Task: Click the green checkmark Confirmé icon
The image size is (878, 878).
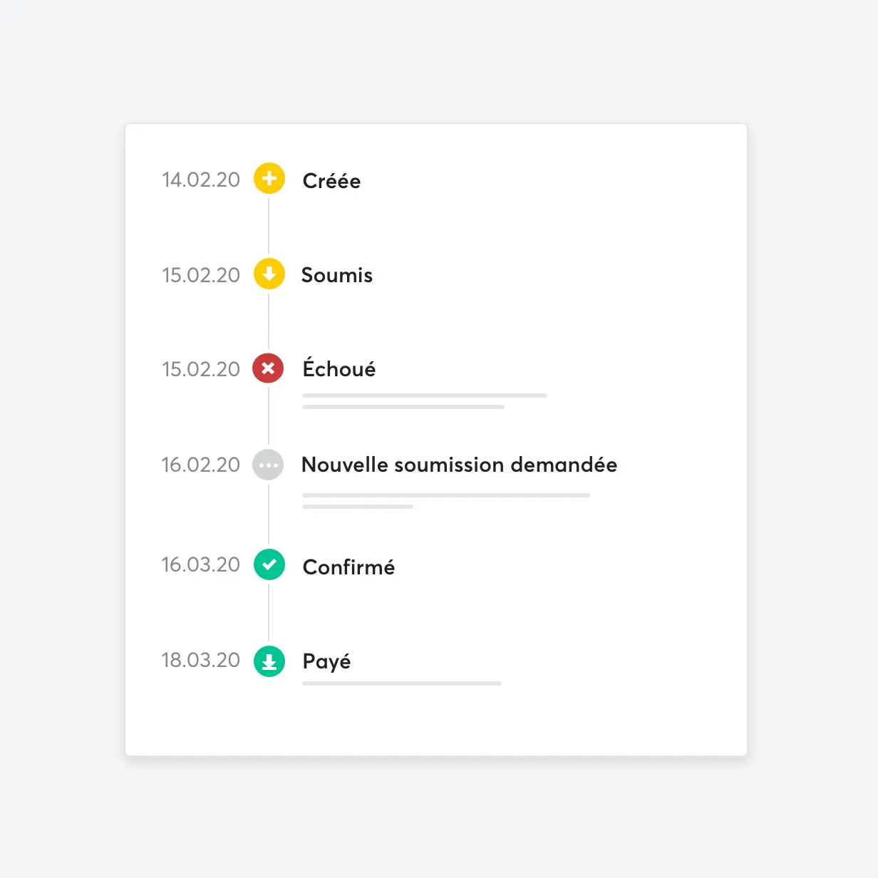Action: [269, 565]
